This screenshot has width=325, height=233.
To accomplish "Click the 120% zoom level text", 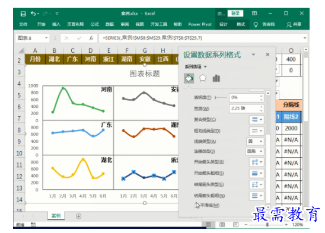I will (298, 225).
